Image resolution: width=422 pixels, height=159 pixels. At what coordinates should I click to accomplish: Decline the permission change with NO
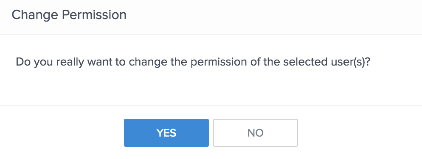(256, 133)
